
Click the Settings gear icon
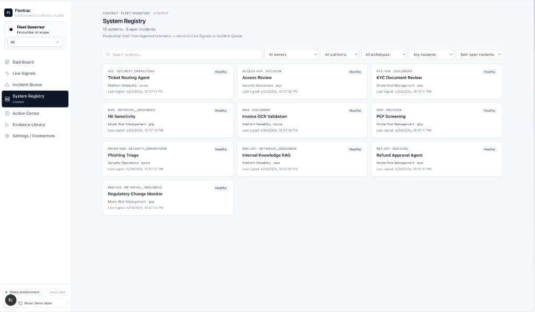point(7,136)
